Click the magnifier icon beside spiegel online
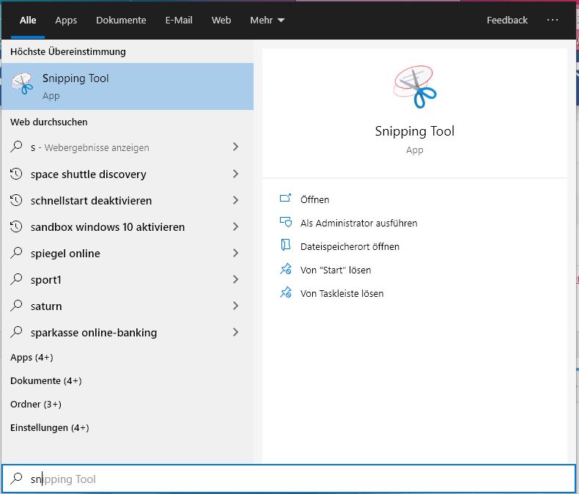The image size is (579, 494). click(16, 253)
